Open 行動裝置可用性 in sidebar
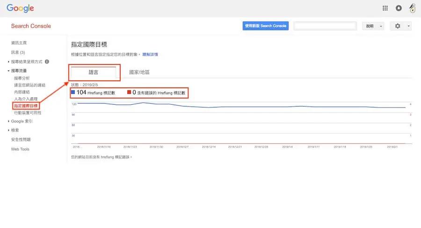 tap(28, 113)
